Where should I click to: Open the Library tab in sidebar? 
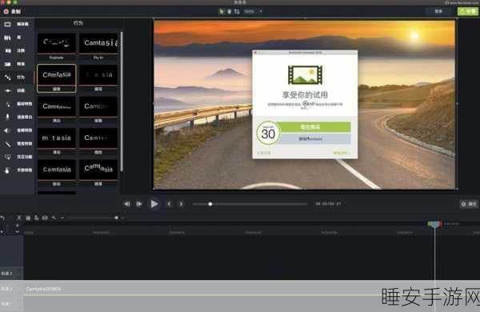click(x=13, y=38)
